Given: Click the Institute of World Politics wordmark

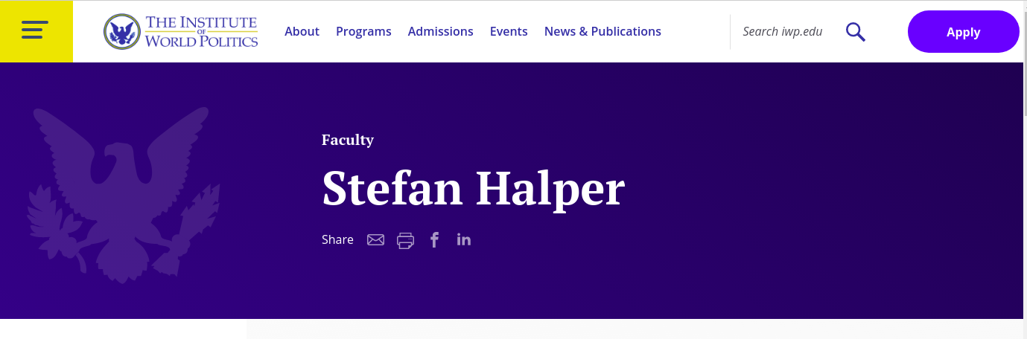Looking at the screenshot, I should coord(201,31).
